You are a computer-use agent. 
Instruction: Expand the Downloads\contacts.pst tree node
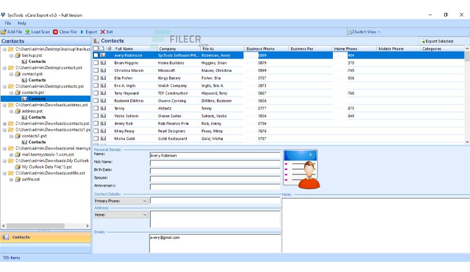pos(4,124)
